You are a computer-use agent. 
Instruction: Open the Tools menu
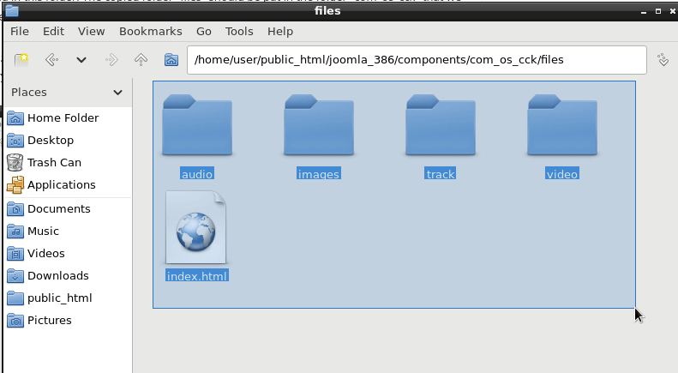tap(239, 32)
